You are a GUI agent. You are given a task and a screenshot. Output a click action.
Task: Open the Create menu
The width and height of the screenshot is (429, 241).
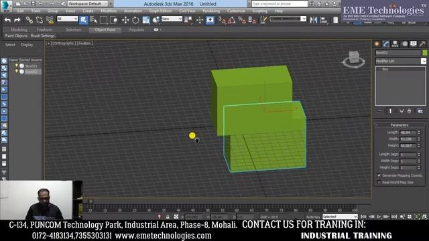pyautogui.click(x=88, y=11)
